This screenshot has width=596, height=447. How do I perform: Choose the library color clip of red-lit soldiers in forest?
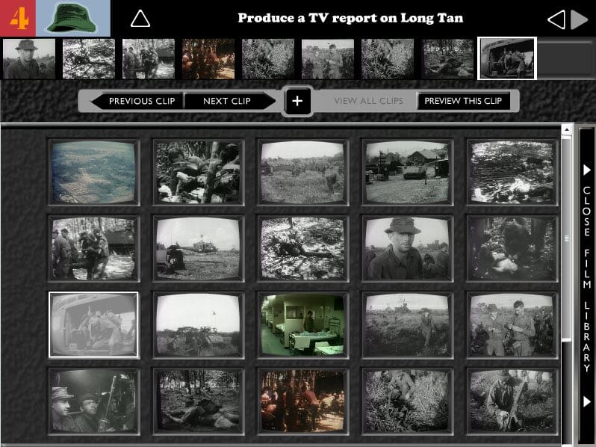click(x=303, y=401)
